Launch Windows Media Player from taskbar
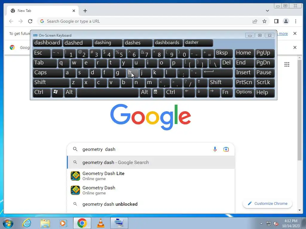The height and width of the screenshot is (229, 306). click(x=63, y=223)
